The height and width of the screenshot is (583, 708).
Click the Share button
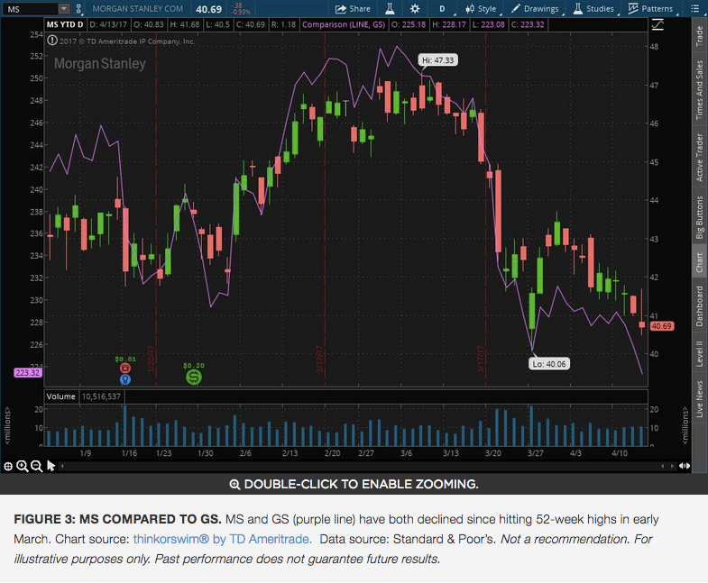pos(353,9)
